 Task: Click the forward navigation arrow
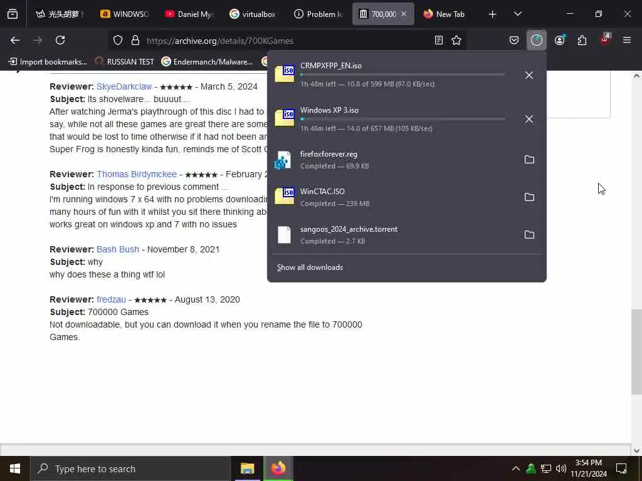click(x=38, y=41)
